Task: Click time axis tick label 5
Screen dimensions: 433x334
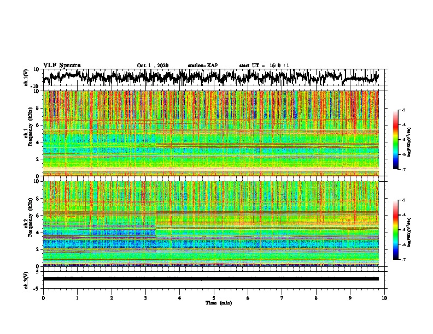Action: pos(214,298)
